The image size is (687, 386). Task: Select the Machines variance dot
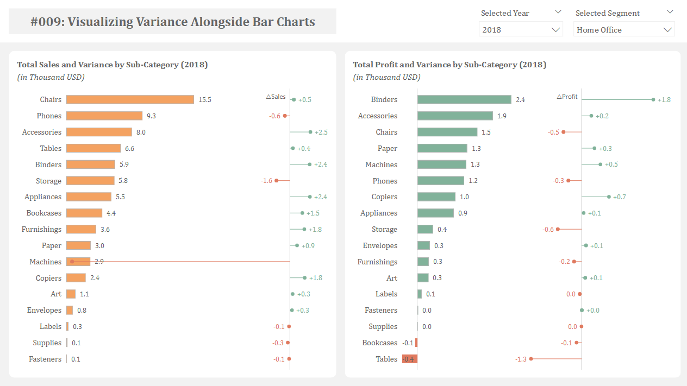pos(71,261)
